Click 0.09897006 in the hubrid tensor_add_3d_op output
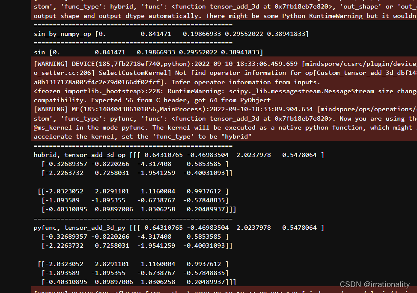Screen dimensions: 417x293 click(x=114, y=210)
